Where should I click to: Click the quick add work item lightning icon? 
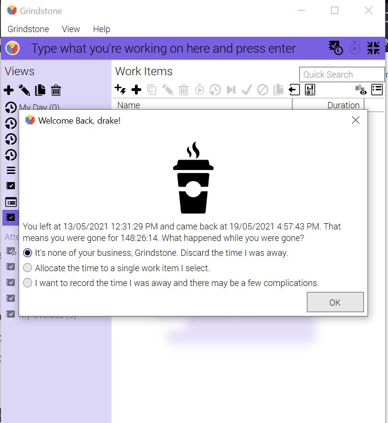(121, 90)
